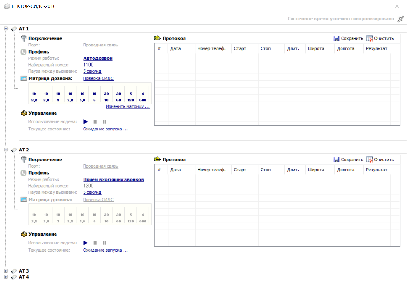Collapse the AT 2 tree node

6,150
